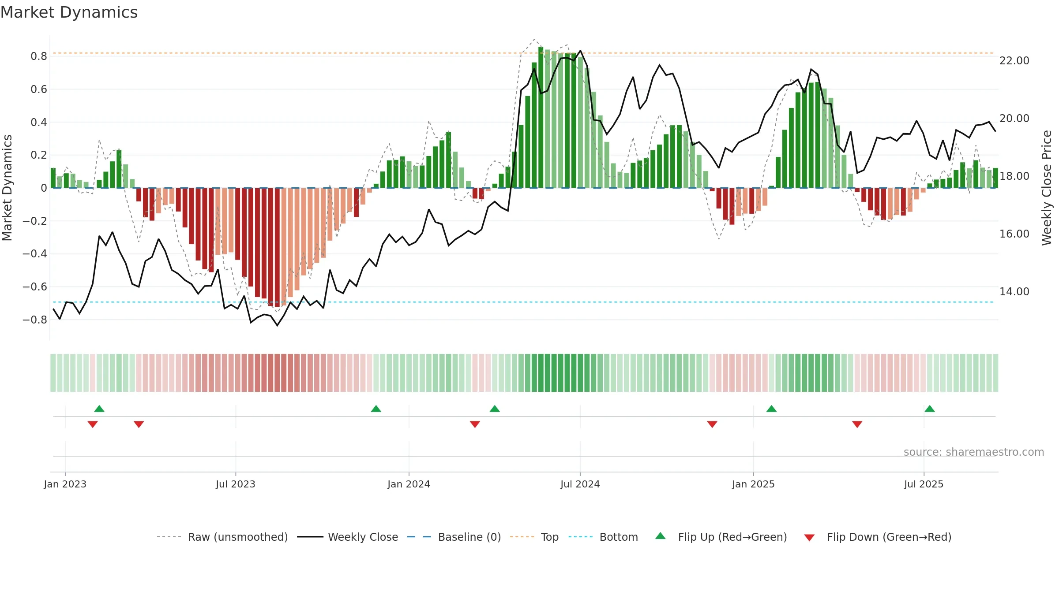The height and width of the screenshot is (595, 1059).
Task: Click the −0.8 left axis tick label
Action: click(35, 320)
